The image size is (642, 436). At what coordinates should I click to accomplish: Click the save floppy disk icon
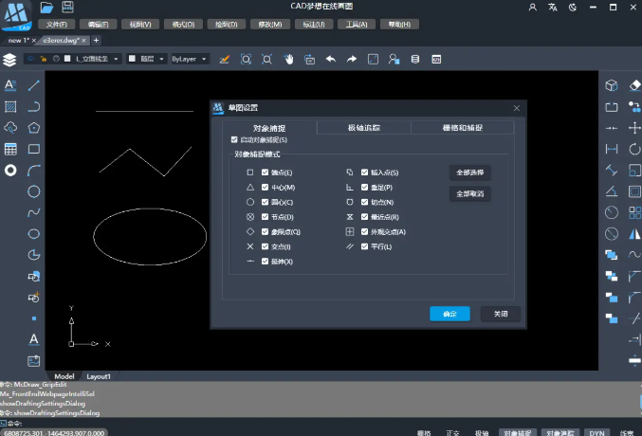point(68,8)
